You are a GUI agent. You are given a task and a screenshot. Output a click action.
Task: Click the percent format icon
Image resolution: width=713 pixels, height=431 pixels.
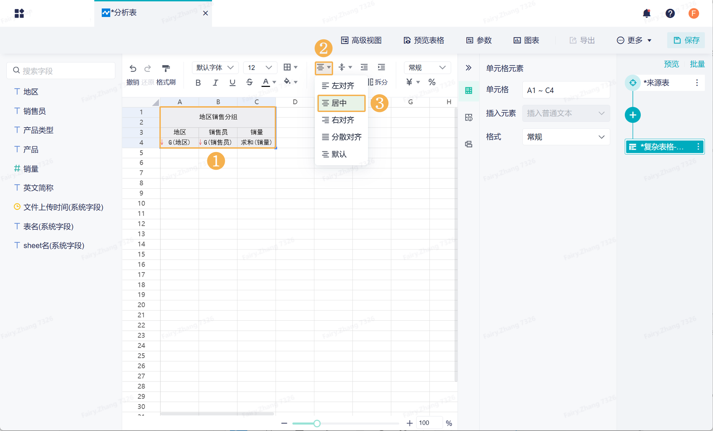tap(432, 82)
